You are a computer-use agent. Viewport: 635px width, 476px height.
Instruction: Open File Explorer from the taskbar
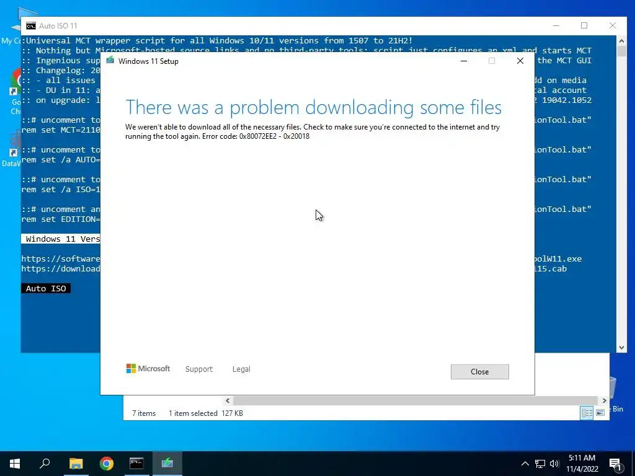[x=76, y=464]
